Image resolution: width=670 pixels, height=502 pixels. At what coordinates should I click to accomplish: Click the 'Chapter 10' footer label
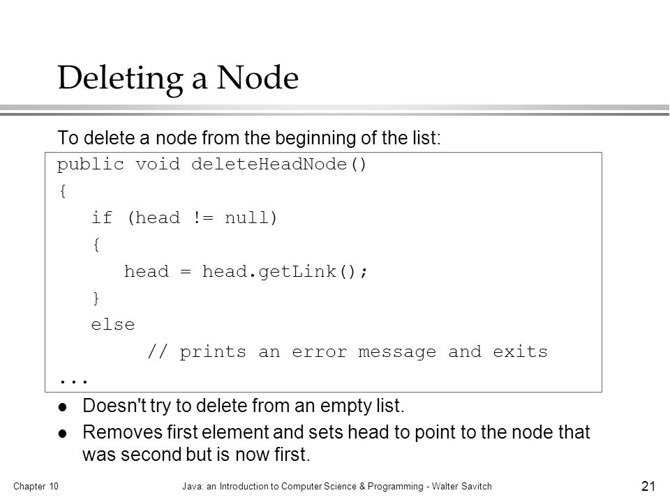coord(36,486)
